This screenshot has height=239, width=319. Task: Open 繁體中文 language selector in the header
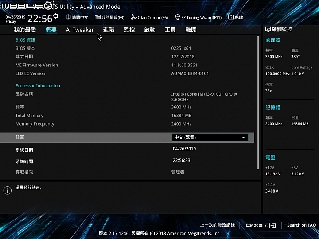77,17
